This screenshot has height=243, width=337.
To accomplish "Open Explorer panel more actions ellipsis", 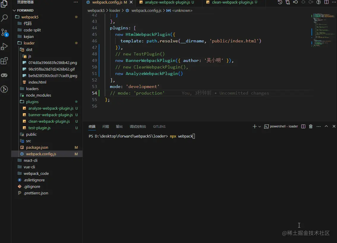I will click(76, 2).
